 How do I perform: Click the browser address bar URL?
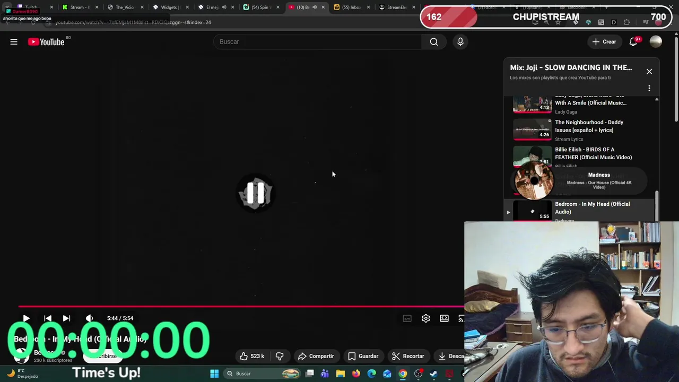pos(133,22)
